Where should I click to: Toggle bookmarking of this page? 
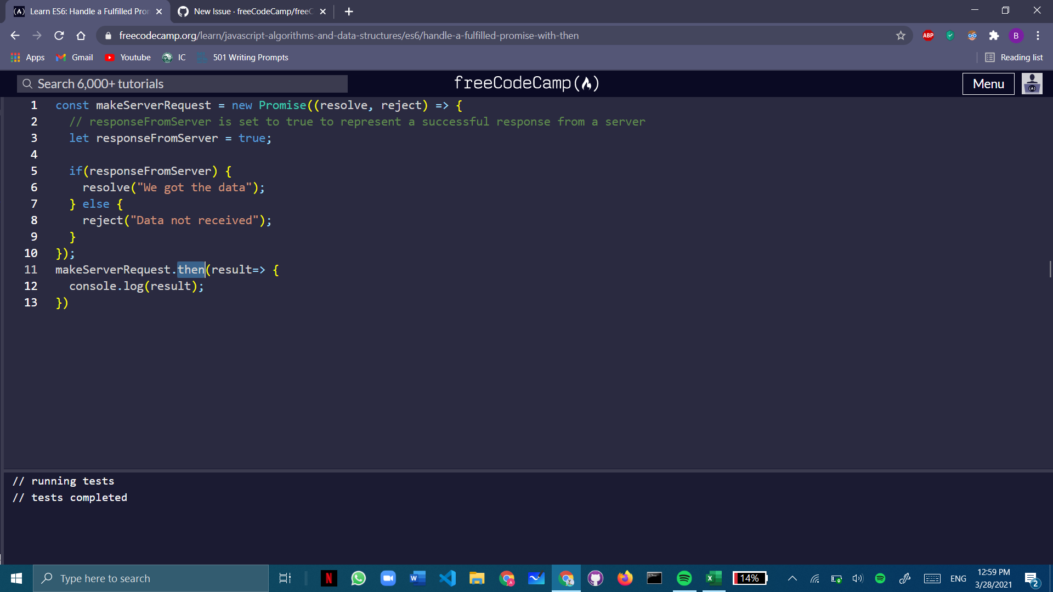[901, 35]
